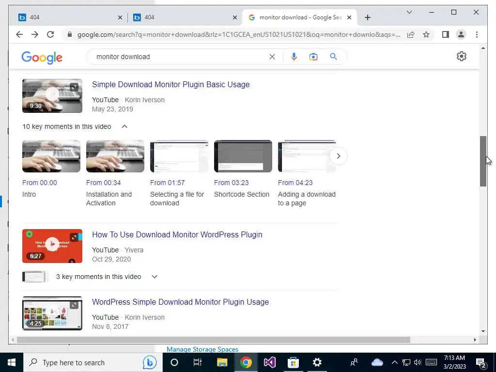Open a new tab

[x=367, y=17]
